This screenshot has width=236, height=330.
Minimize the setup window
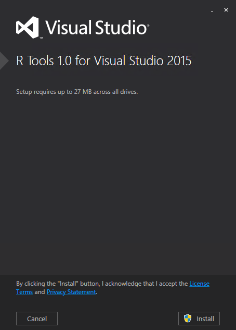tap(212, 10)
